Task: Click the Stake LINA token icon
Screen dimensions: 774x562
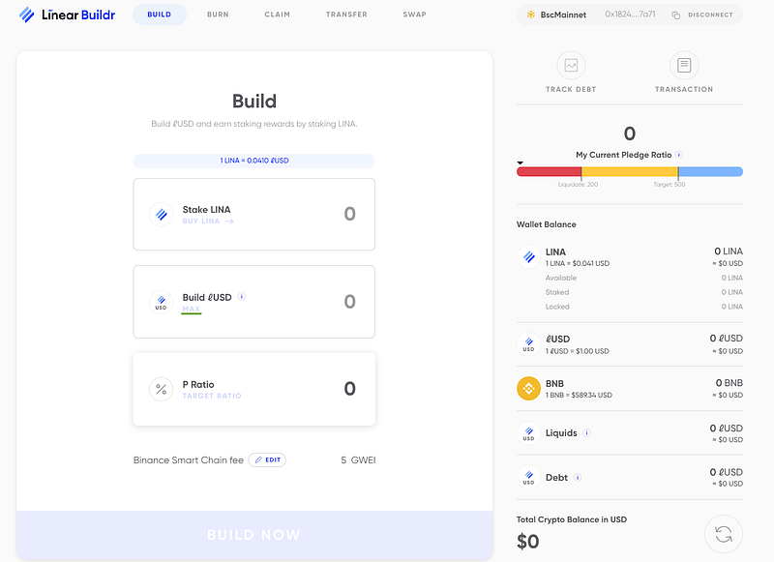Action: pos(161,215)
